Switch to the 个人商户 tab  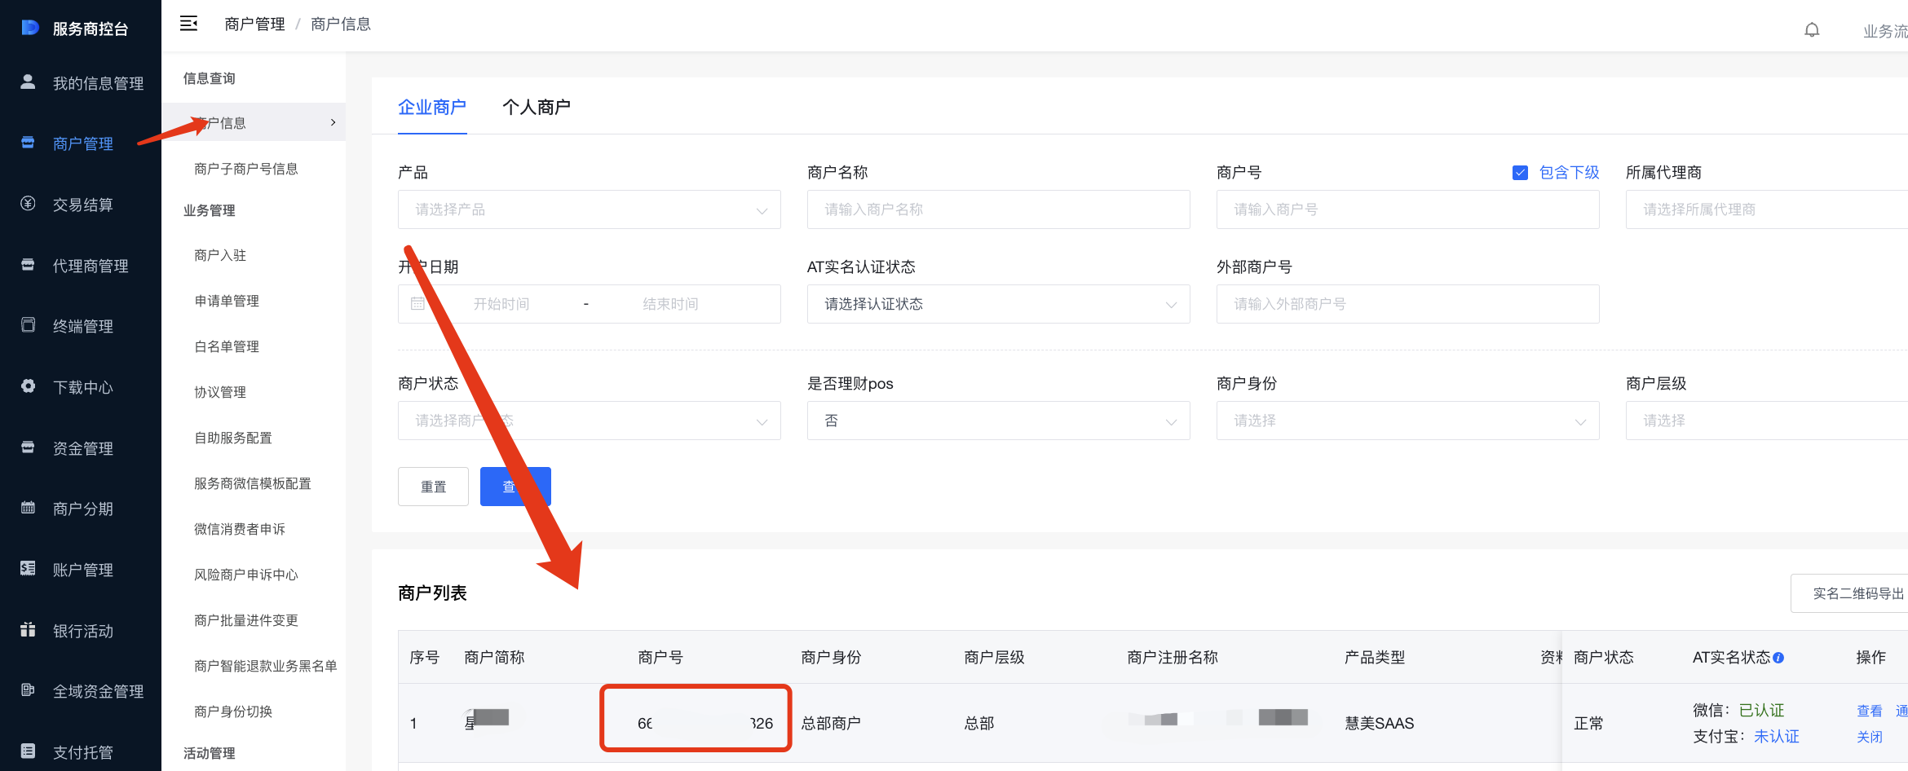coord(537,107)
